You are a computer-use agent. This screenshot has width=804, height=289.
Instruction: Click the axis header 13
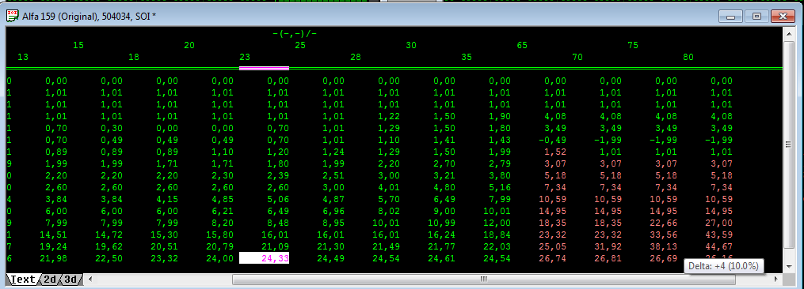(x=22, y=57)
